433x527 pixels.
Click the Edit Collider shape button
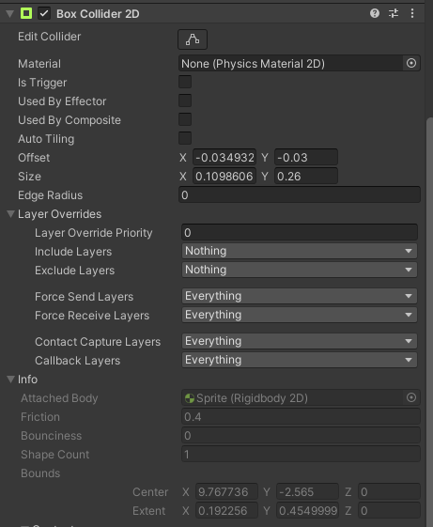[x=193, y=39]
